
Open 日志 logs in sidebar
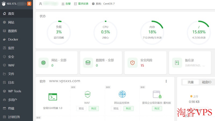(x=16, y=83)
